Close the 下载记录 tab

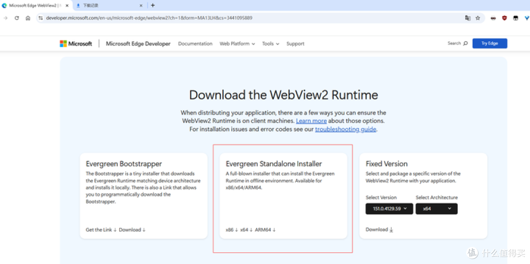click(141, 5)
